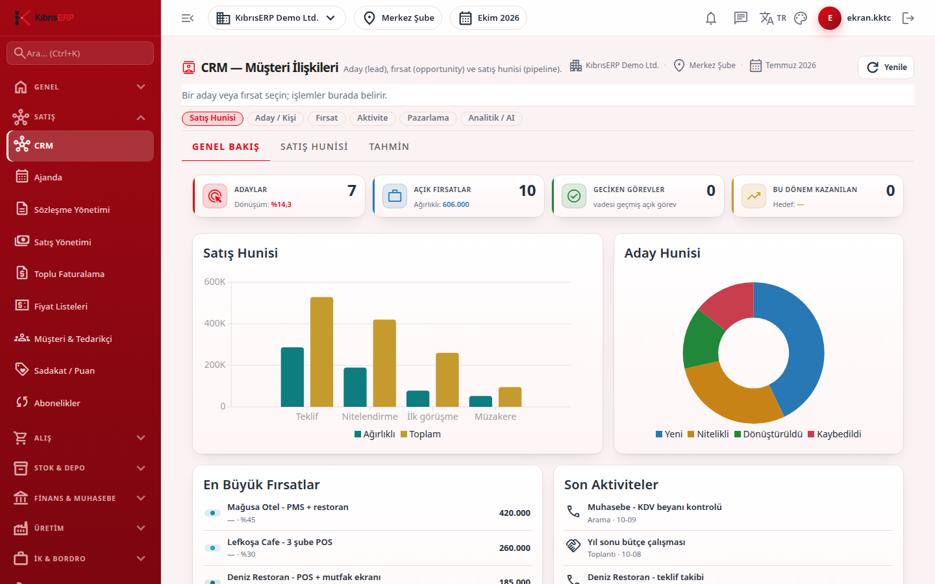Expand FİNANS & MUHASEBE section
Screen dimensions: 935x584
81,498
